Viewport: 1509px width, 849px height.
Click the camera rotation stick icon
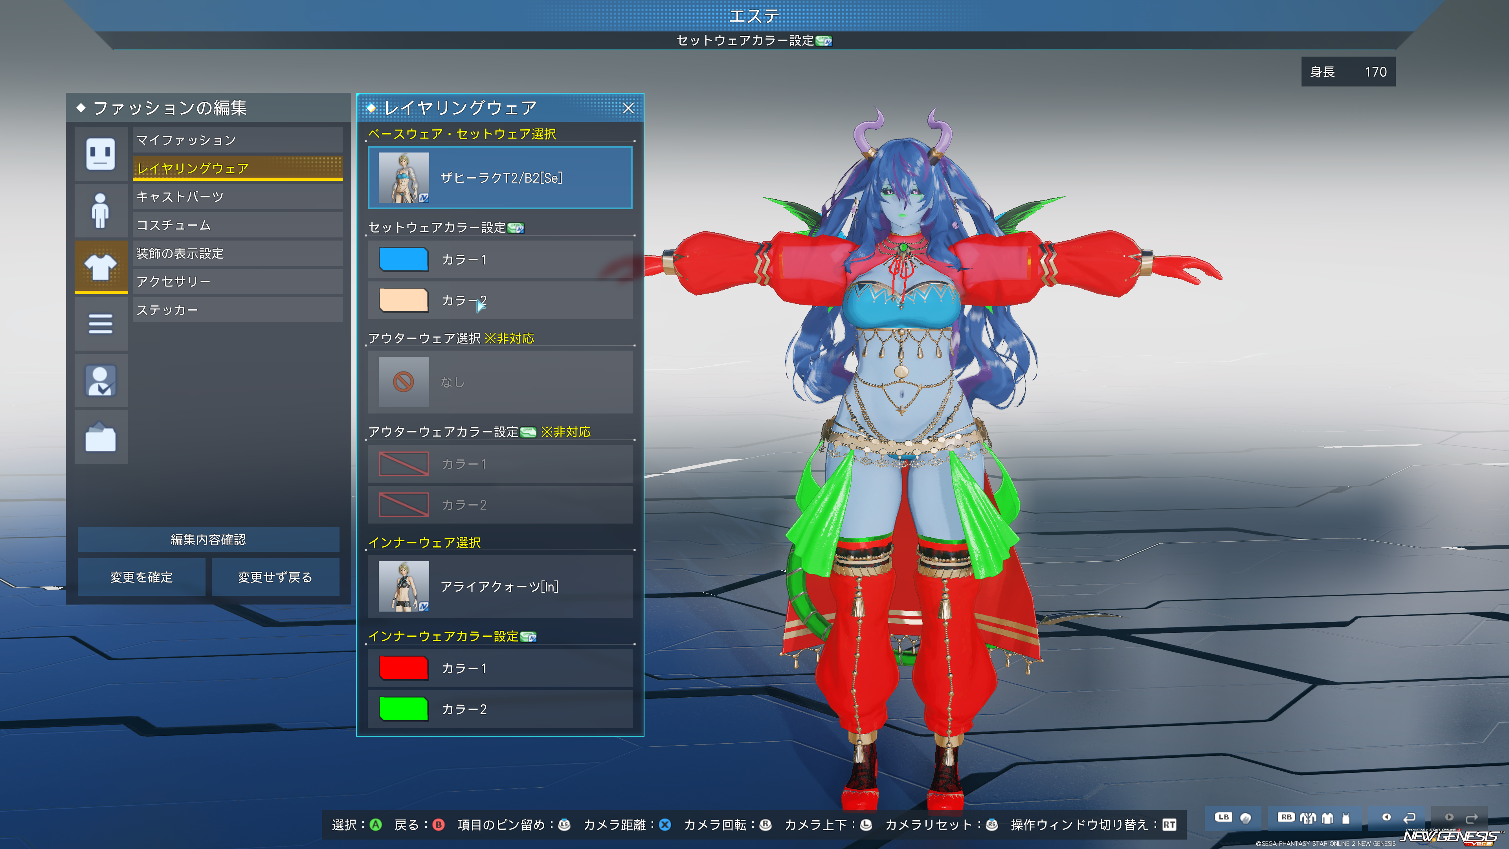(765, 824)
